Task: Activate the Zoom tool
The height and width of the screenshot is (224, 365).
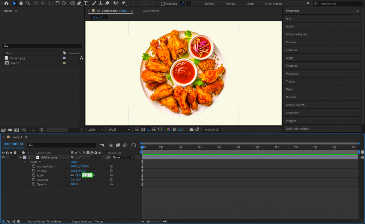Action: (x=28, y=4)
